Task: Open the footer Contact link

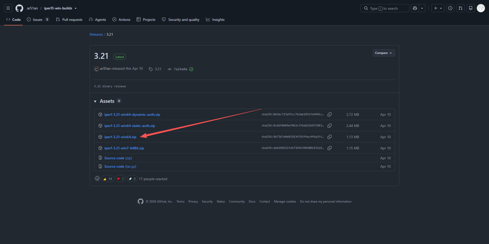Action: point(265,202)
